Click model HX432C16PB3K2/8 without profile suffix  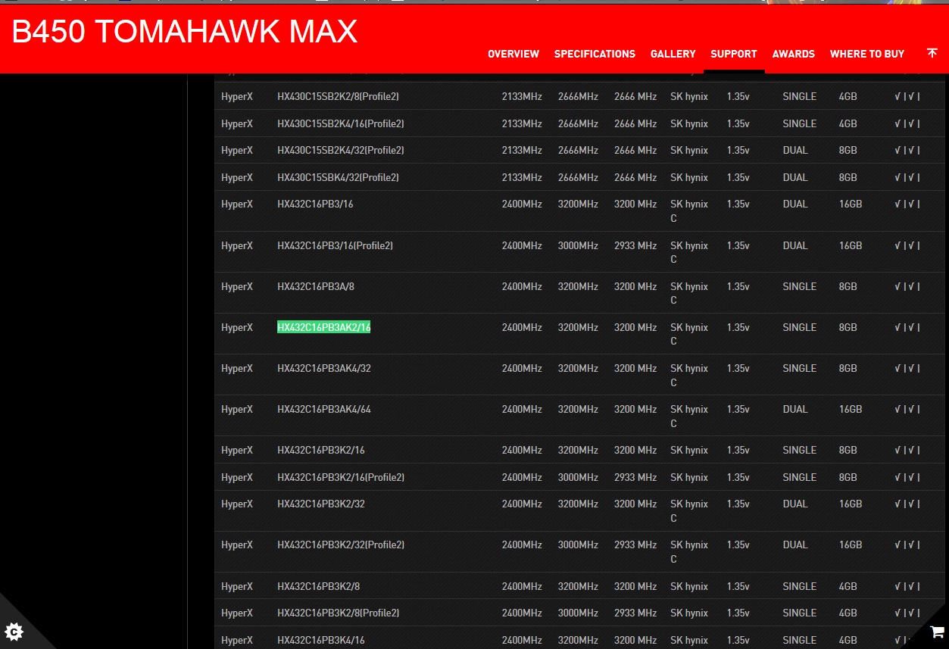tap(318, 586)
